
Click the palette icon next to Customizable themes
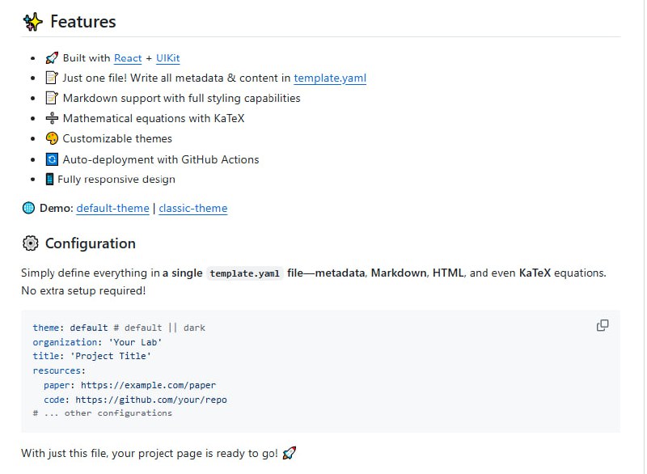(53, 139)
